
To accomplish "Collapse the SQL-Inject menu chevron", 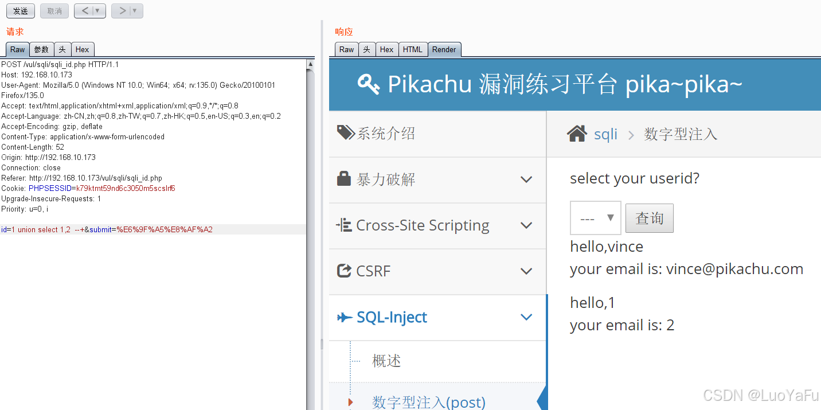I will tap(526, 317).
